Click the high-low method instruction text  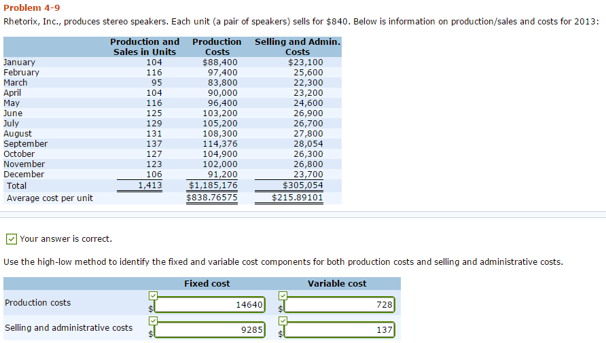283,262
